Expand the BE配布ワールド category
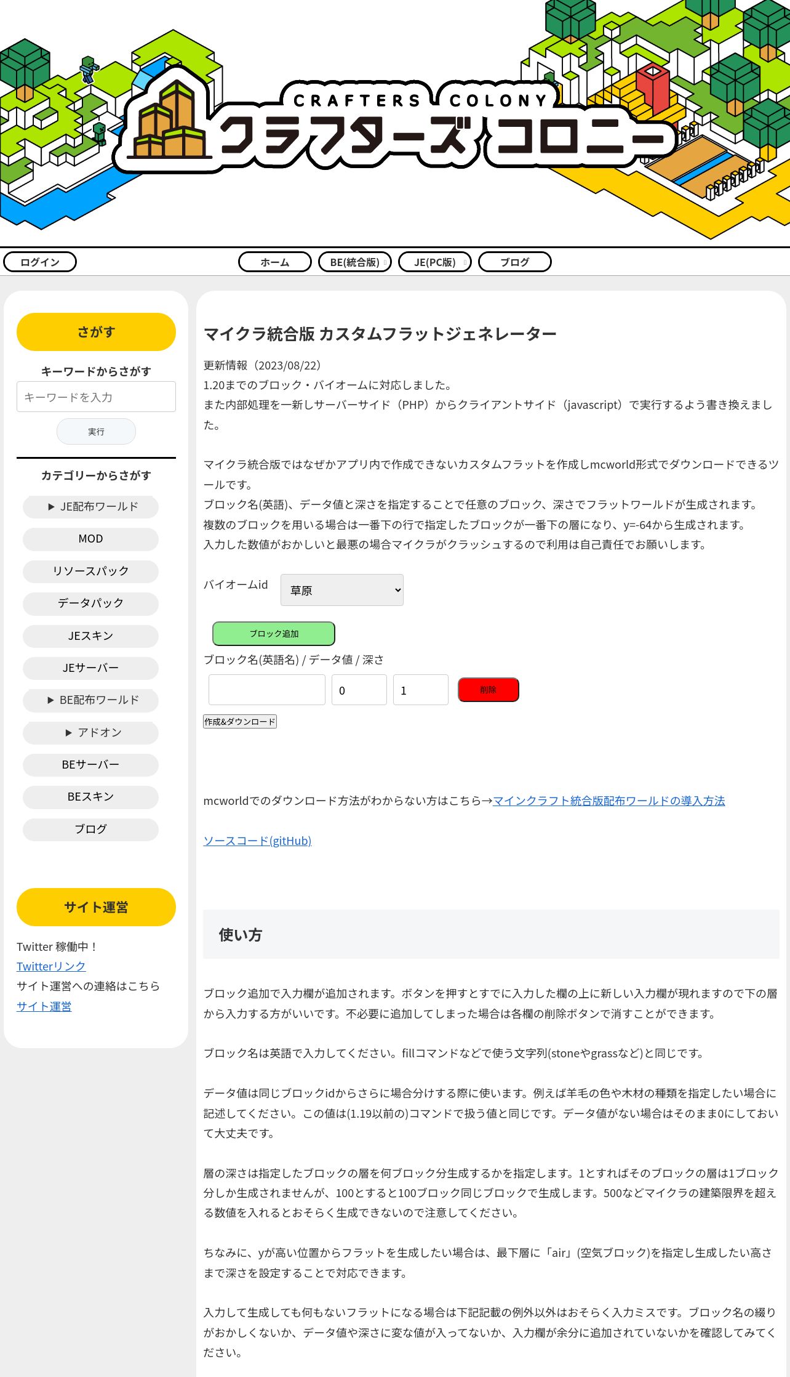 click(90, 700)
